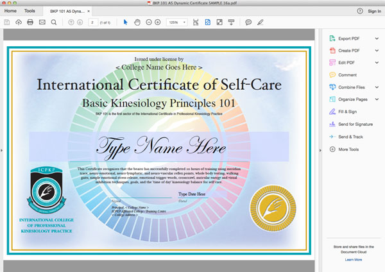Activate the Hand pan tool
This screenshot has width=385, height=272.
click(x=137, y=22)
